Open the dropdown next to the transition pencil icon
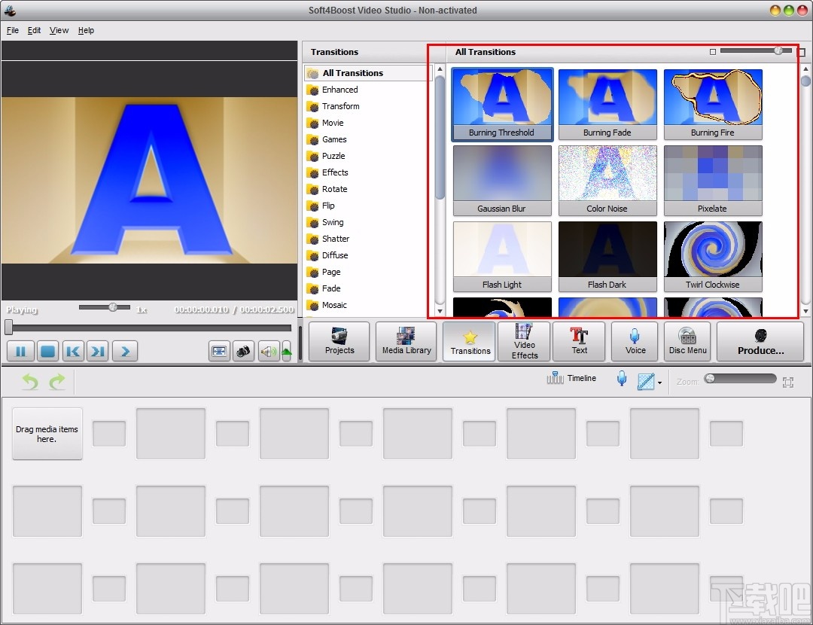The image size is (813, 625). point(658,382)
